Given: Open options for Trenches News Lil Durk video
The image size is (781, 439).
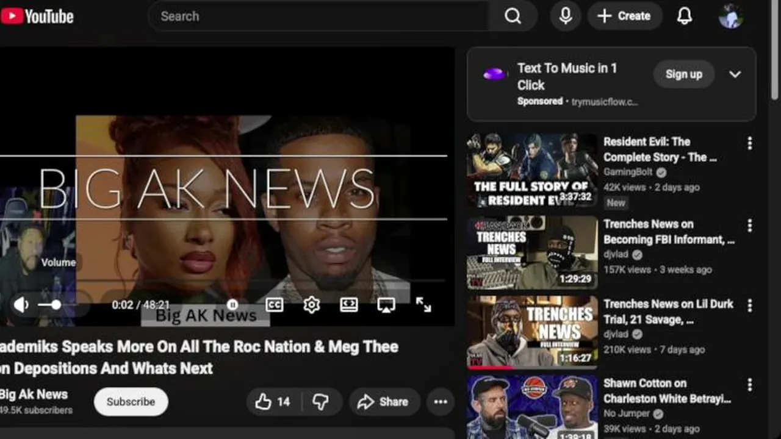Looking at the screenshot, I should (749, 305).
